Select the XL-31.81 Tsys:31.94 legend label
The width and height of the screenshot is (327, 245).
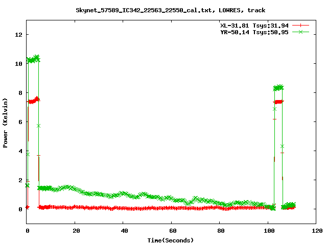[x=254, y=26]
